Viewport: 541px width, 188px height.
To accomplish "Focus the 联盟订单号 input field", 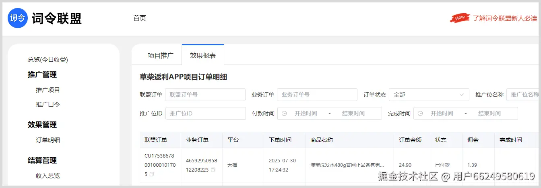I will pos(205,95).
